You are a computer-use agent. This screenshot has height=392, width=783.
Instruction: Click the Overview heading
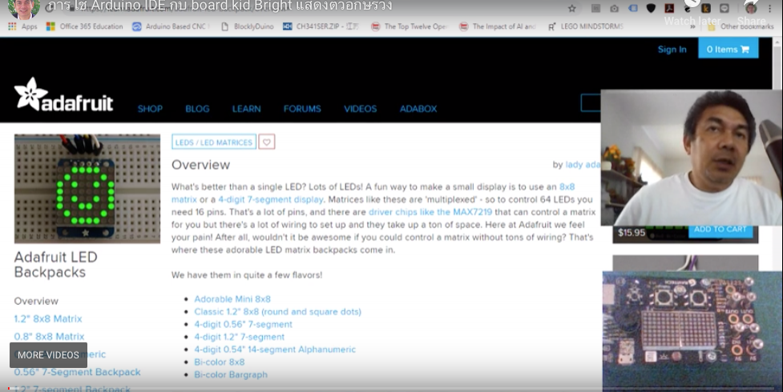200,165
